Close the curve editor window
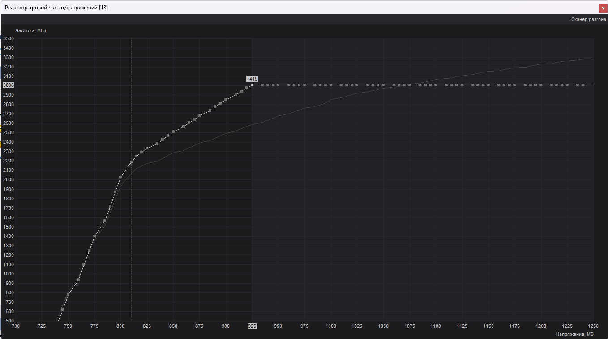 603,8
